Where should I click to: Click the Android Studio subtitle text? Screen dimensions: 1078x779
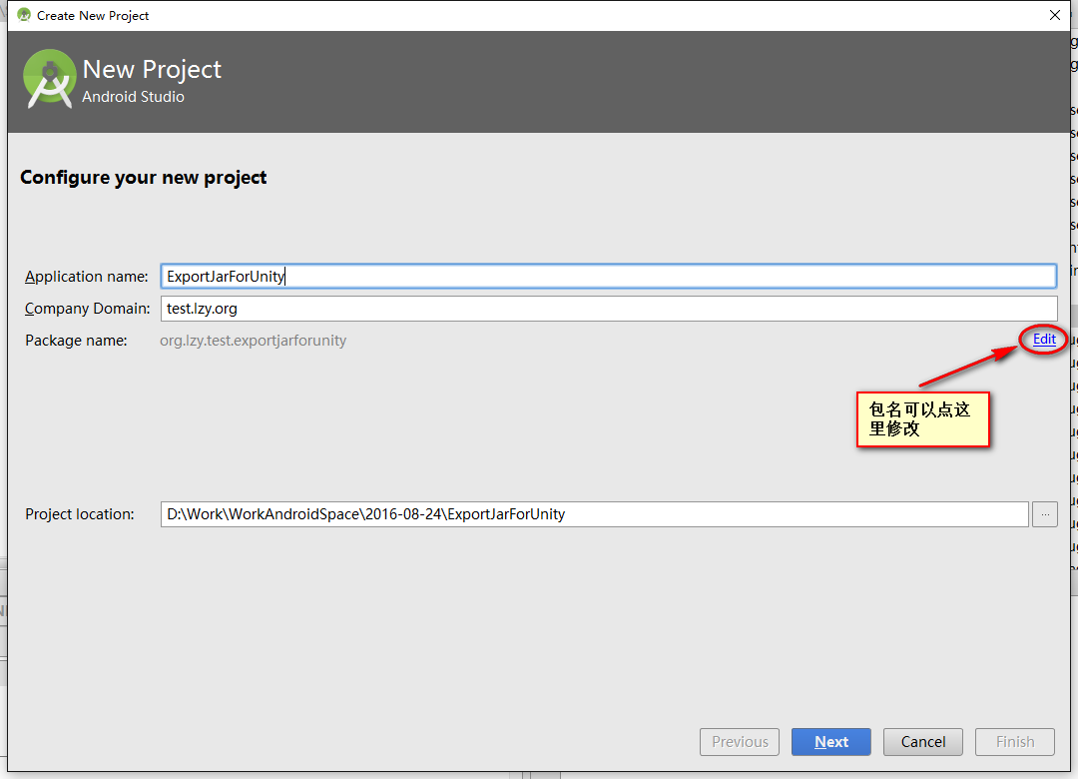134,97
